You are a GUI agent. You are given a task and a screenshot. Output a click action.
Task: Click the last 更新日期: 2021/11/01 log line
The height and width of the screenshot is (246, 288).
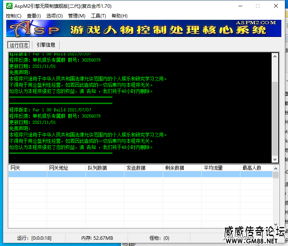pos(32,122)
